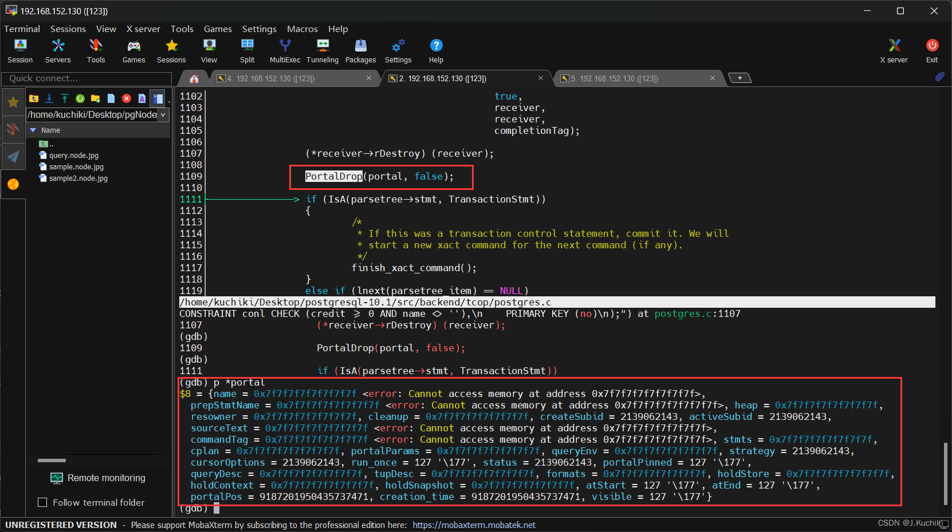Open the Tools toolbar icon
This screenshot has height=532, width=952.
96,51
